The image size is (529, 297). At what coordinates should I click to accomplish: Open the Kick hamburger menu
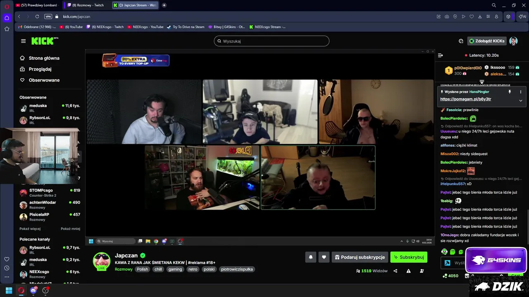(x=23, y=41)
